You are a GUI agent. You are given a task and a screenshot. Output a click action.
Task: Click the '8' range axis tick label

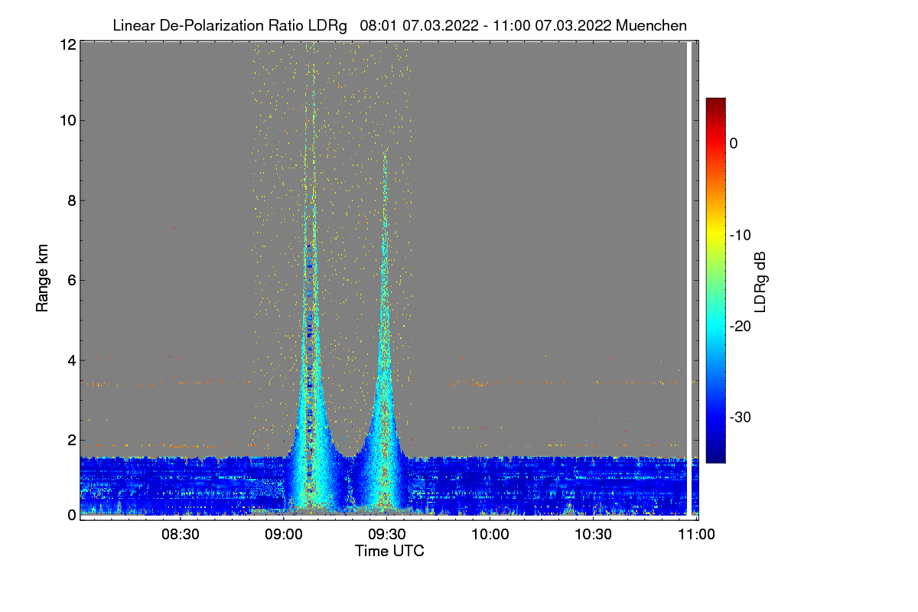tap(71, 200)
